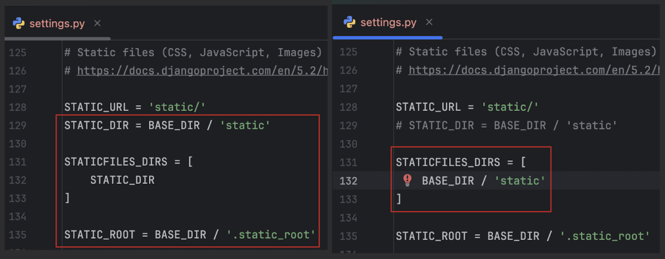Image resolution: width=665 pixels, height=259 pixels.
Task: Click line number 125 in left editor gutter
Action: (x=18, y=53)
